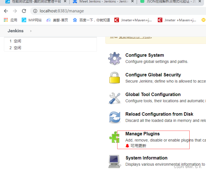
Task: Open the 美擎-首页 bookmark
Action: point(57,20)
